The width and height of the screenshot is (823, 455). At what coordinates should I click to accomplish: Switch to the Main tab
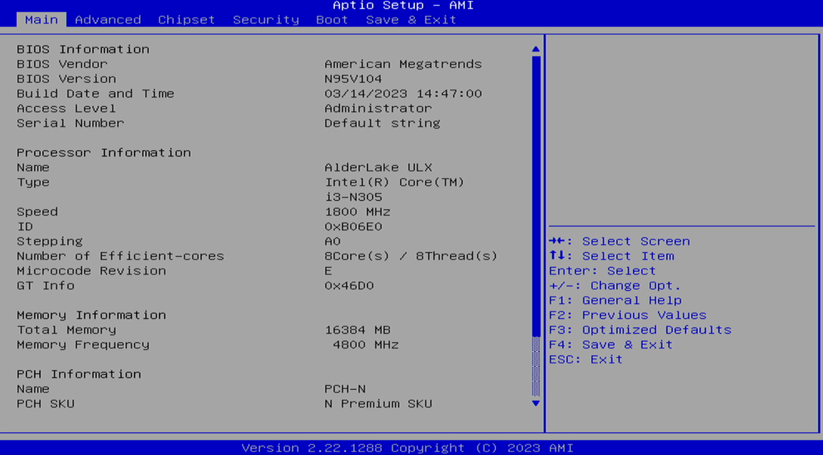click(x=41, y=20)
